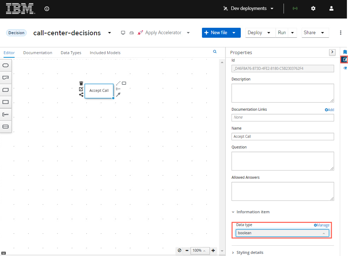
Task: Click the Manage data types link
Action: (x=321, y=225)
